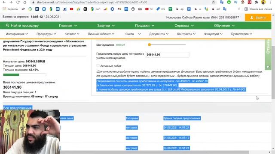
Task: Open the IQ extension icon
Action: [x=236, y=2]
